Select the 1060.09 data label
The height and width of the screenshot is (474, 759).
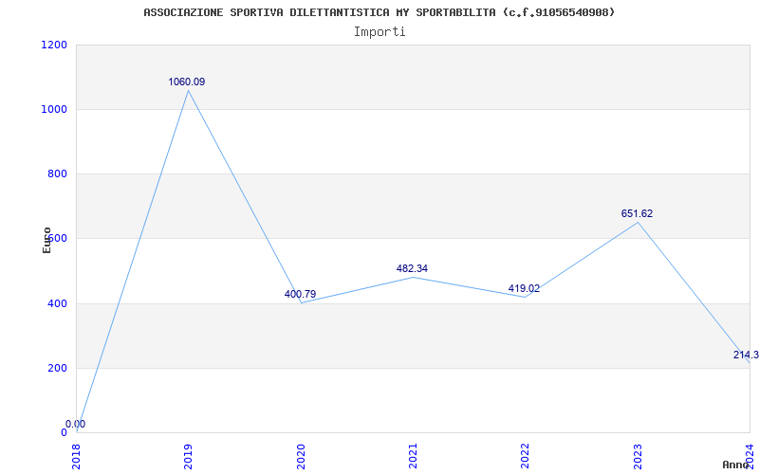(186, 82)
